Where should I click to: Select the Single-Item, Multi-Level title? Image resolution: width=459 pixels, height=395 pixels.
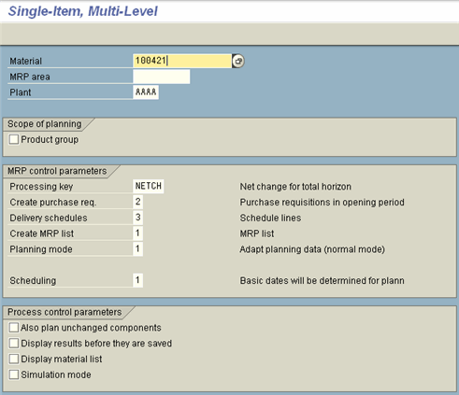(83, 11)
